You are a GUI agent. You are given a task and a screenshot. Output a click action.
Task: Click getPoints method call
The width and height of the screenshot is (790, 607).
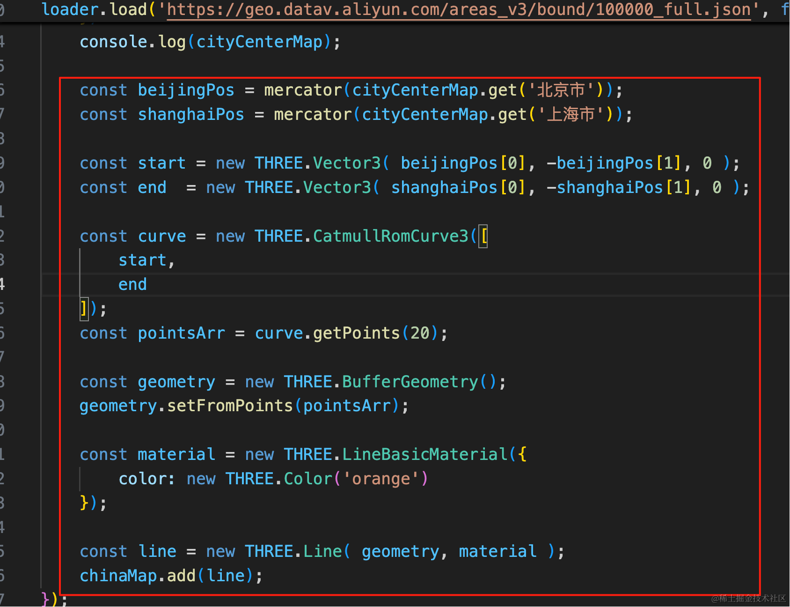coord(356,333)
